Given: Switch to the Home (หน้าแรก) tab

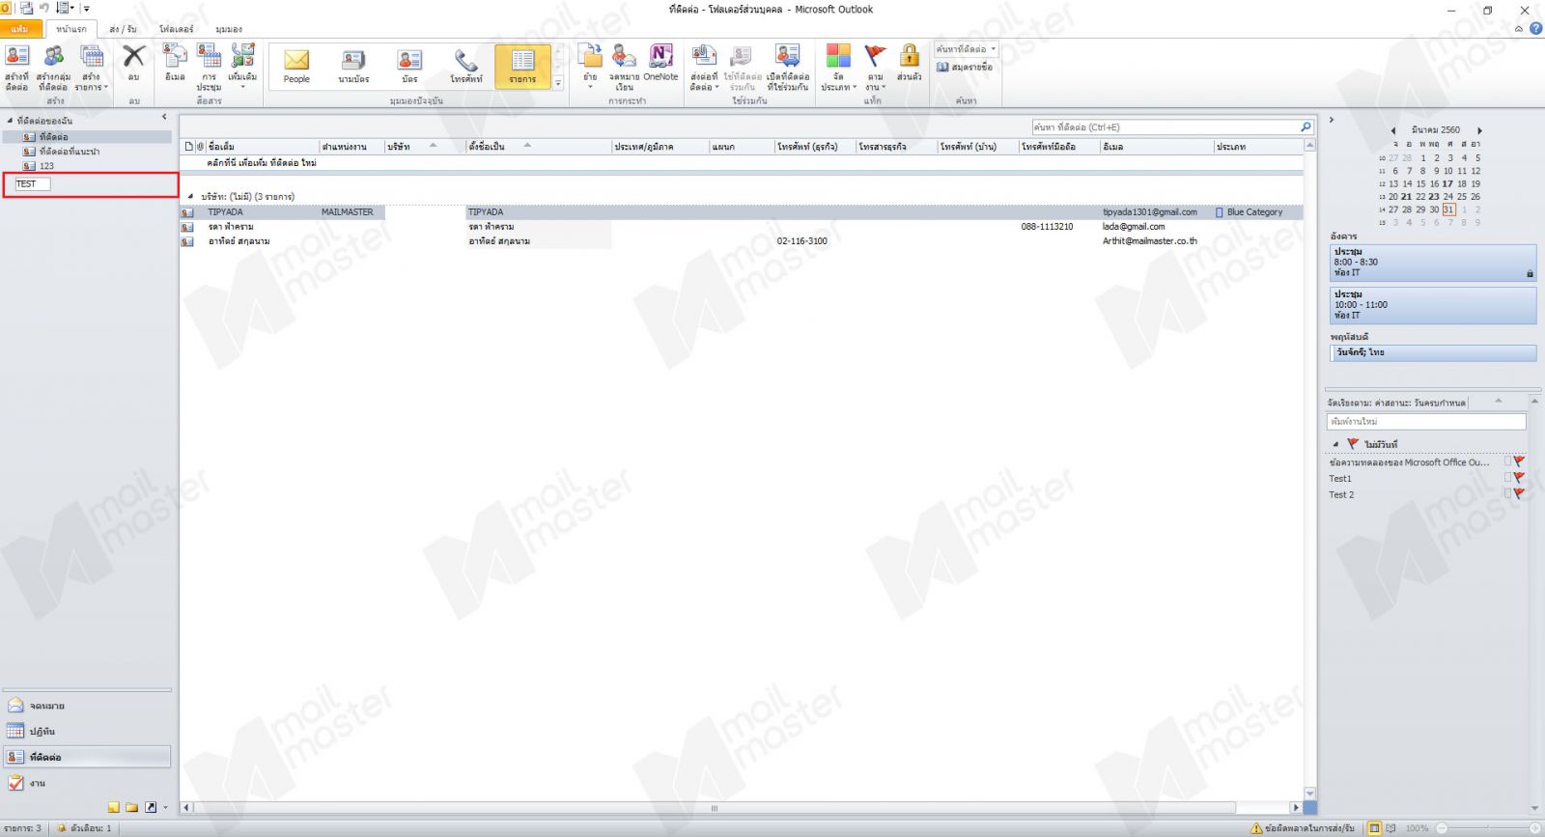Looking at the screenshot, I should 71,29.
